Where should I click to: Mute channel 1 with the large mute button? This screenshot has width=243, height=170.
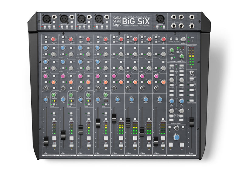pyautogui.click(x=54, y=138)
